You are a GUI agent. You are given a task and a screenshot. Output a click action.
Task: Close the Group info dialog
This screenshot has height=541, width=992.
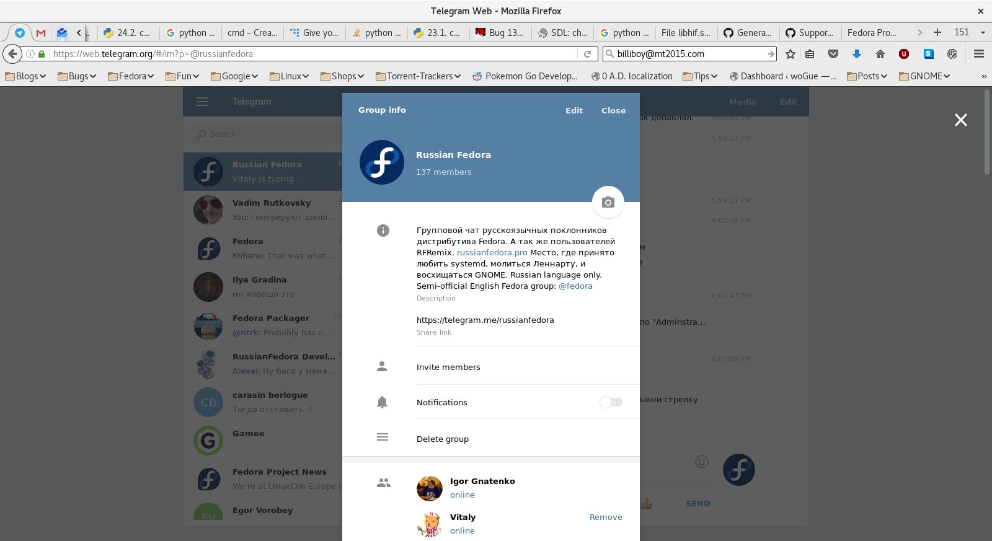pos(613,110)
